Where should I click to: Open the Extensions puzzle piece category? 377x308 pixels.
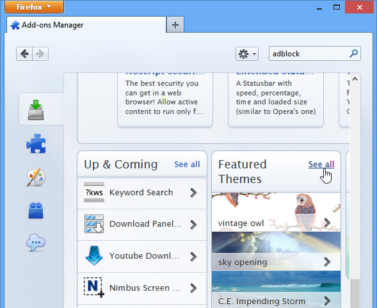(36, 143)
